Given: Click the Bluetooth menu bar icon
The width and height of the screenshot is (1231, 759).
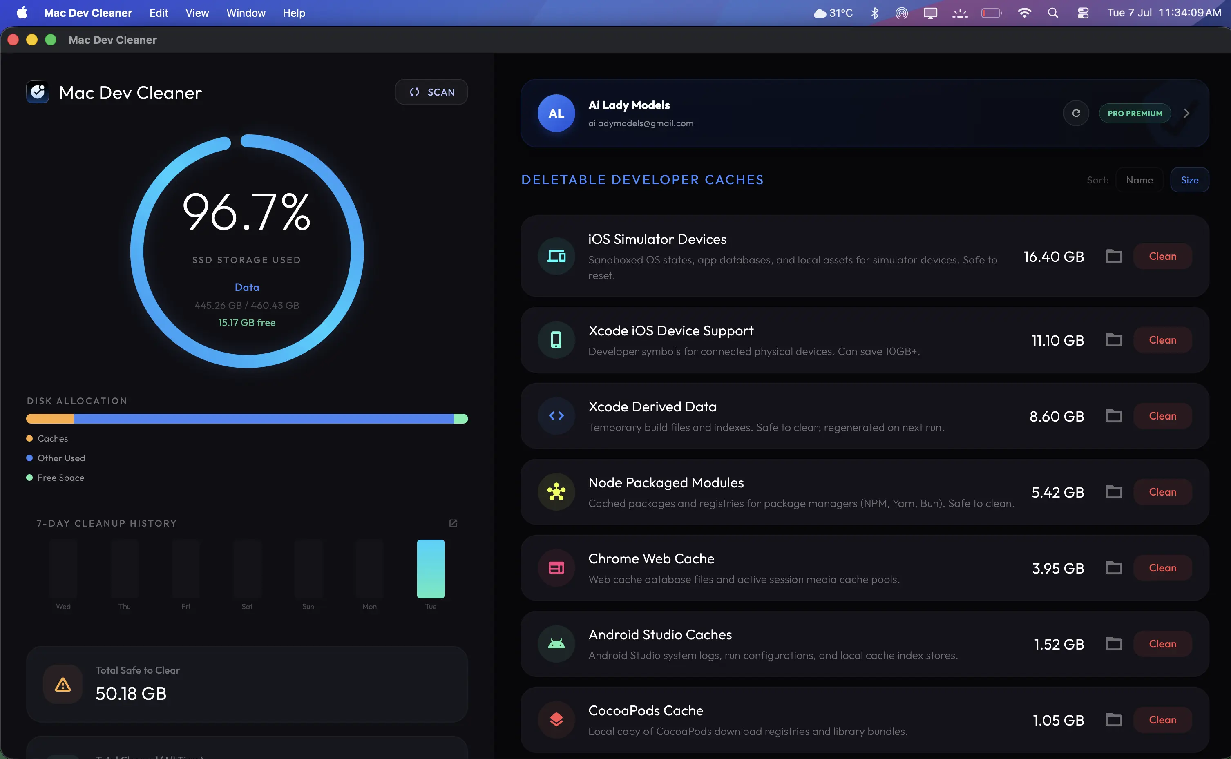Looking at the screenshot, I should pos(875,13).
